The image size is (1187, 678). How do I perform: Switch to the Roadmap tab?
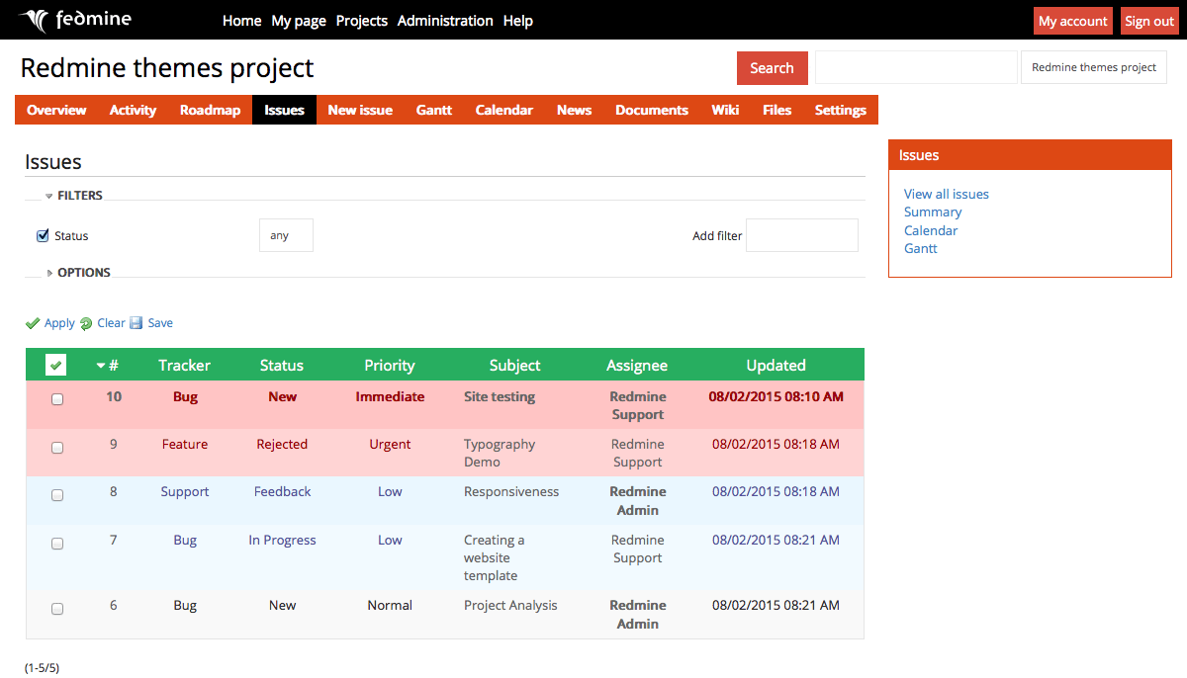click(x=210, y=110)
